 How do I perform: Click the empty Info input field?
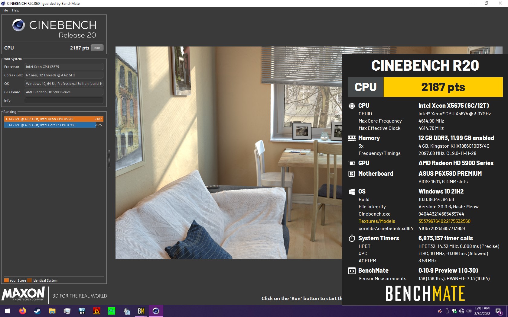pos(64,101)
